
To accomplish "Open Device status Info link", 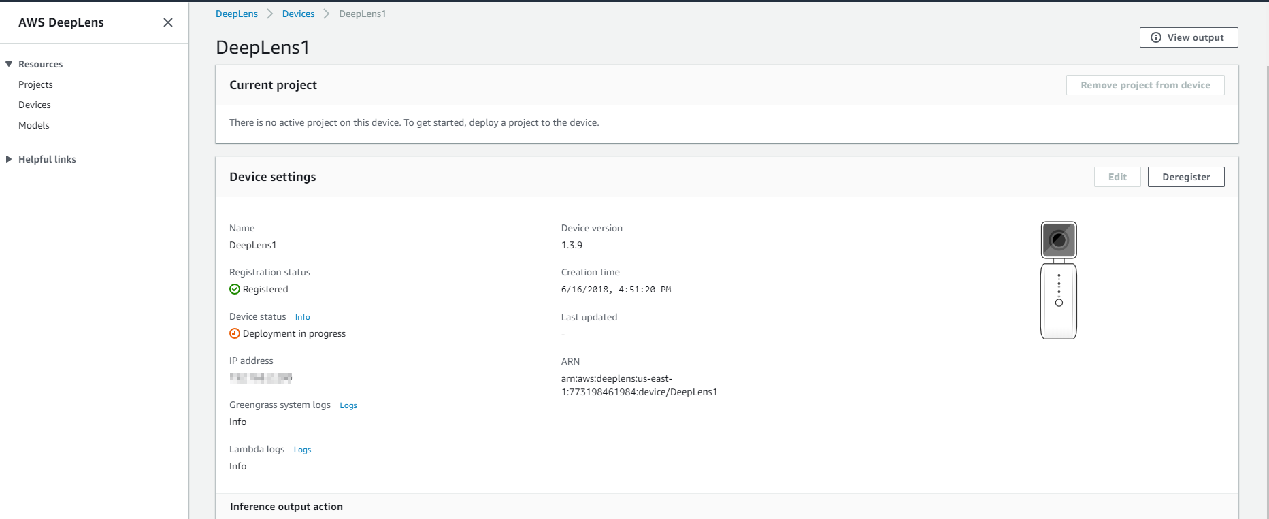I will (302, 317).
